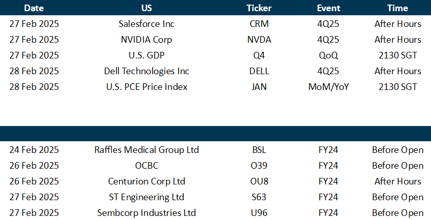
Task: Click the Dell Technologies Inc cell
Action: pos(147,71)
